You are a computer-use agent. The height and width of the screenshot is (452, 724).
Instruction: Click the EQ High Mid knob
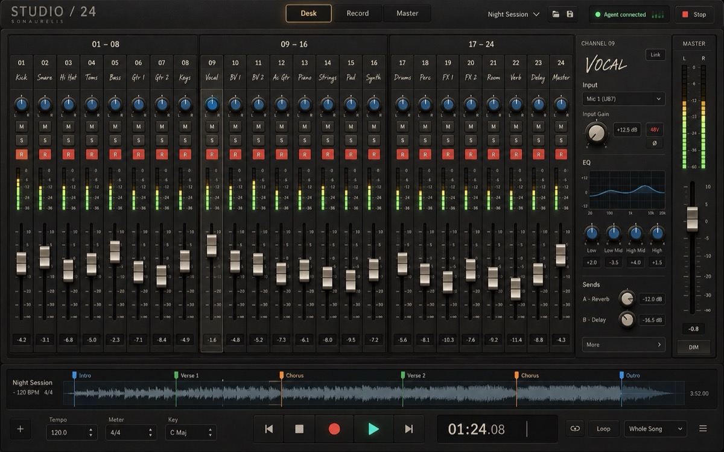[x=635, y=233]
